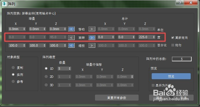Viewport: 200px width, 107px height.
Task: Click the Scale totals right arrow button
Action: [x=92, y=45]
